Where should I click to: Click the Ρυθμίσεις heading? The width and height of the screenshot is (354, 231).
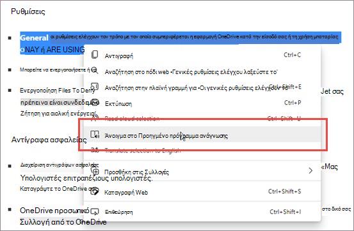pyautogui.click(x=28, y=11)
